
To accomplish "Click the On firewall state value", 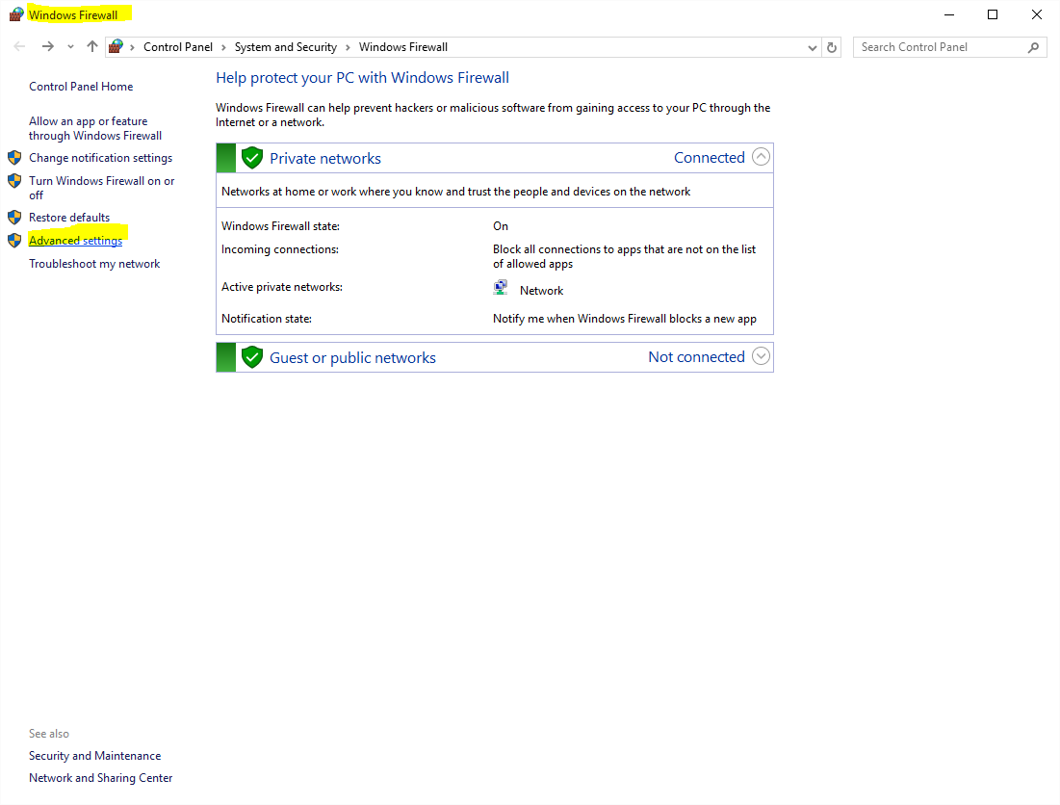I will 501,226.
